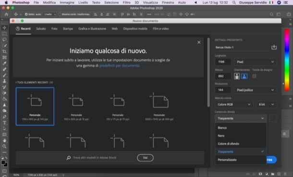Toggle 'Selez. auto' checkbox

coord(26,14)
